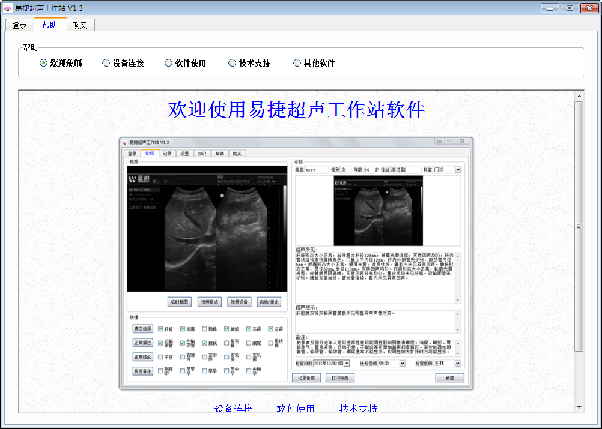Click 清空选择 button in the embedded screenshot
The image size is (602, 429).
click(x=143, y=329)
